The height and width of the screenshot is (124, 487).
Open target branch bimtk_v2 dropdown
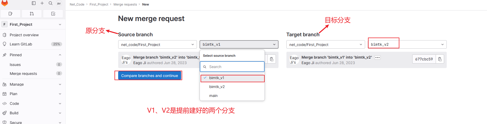[x=407, y=44]
